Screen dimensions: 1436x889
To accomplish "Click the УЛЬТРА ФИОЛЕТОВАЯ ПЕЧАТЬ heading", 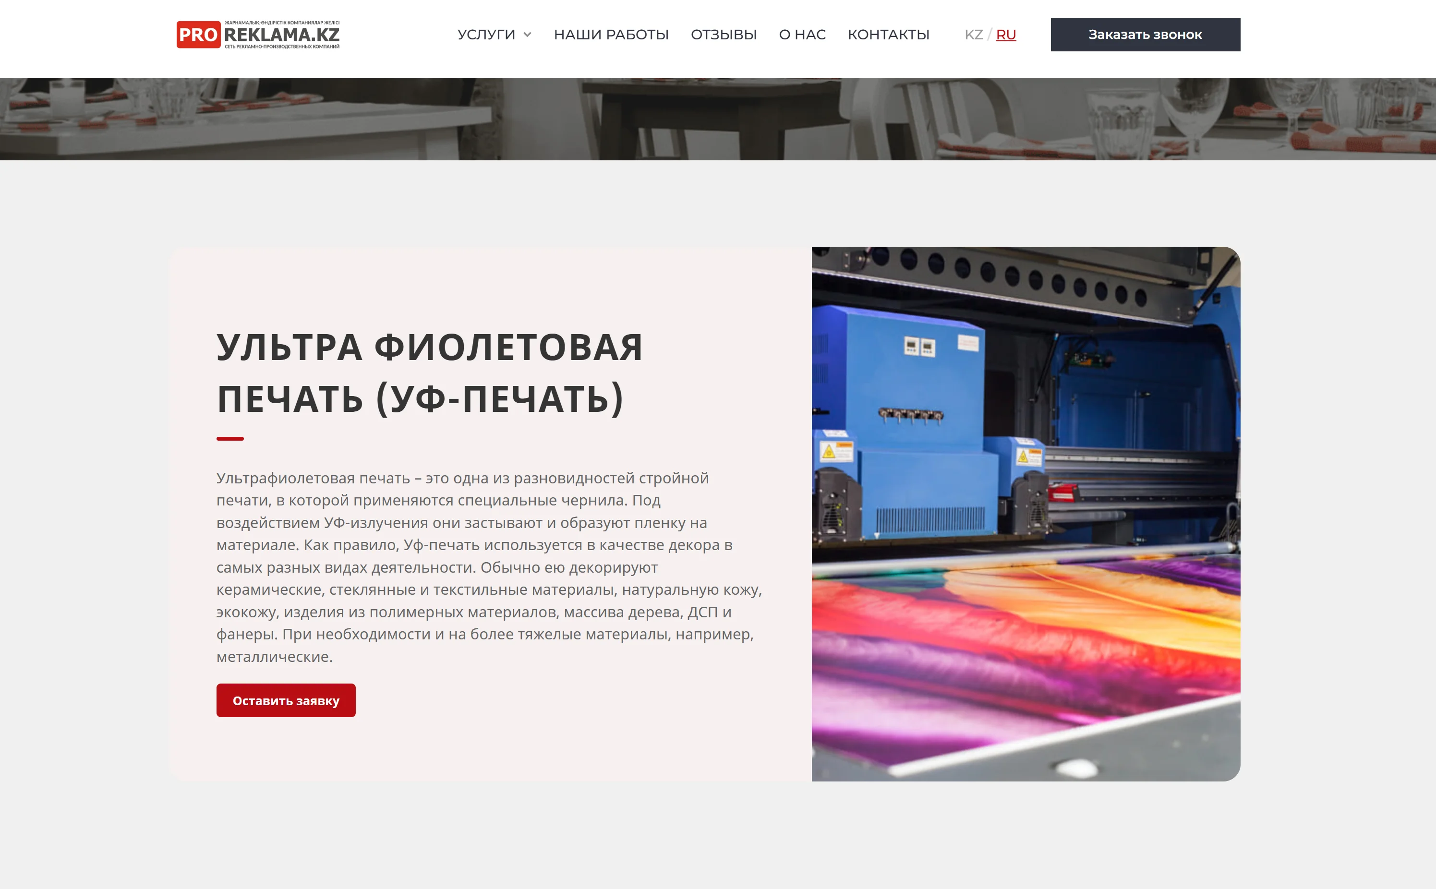I will [429, 373].
